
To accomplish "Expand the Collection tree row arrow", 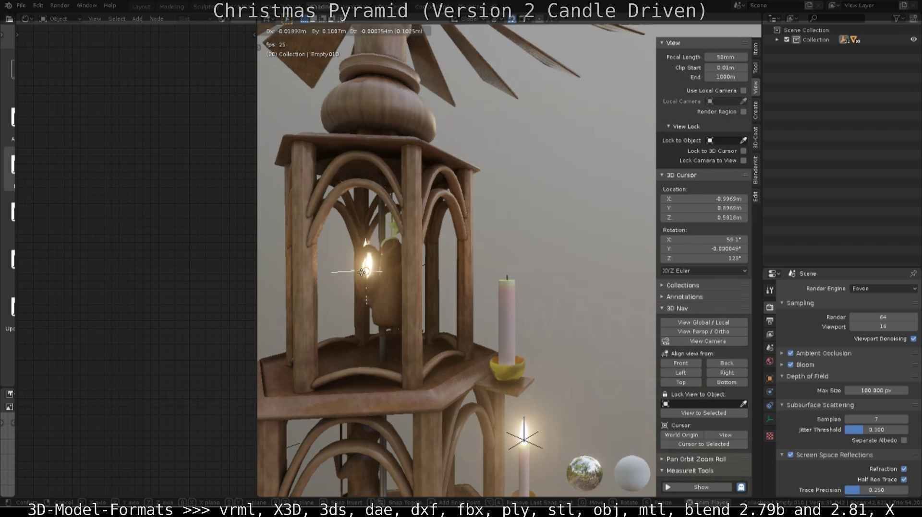I will [x=777, y=40].
